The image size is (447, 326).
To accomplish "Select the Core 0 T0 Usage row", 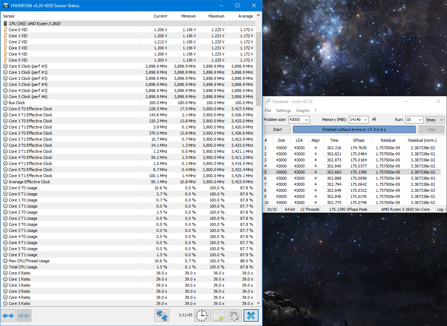I will 128,188.
